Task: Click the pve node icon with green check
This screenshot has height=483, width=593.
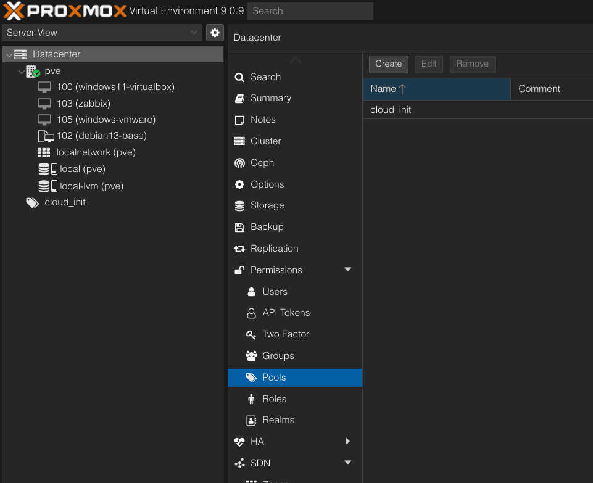Action: 33,72
